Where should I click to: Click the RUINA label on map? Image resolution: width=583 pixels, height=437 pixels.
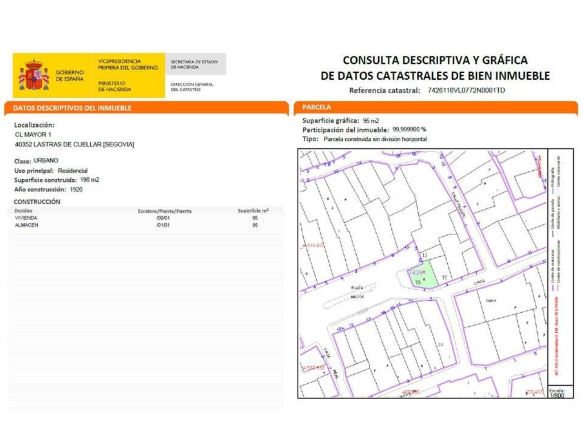(491, 300)
